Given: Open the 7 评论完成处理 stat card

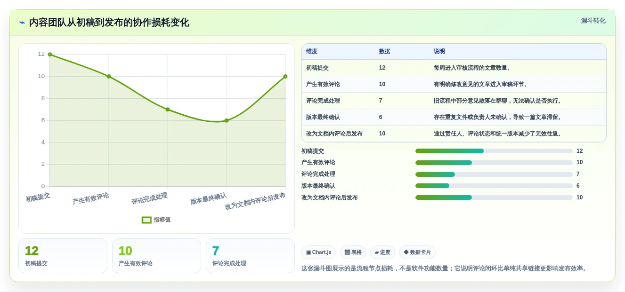Looking at the screenshot, I should [x=250, y=256].
